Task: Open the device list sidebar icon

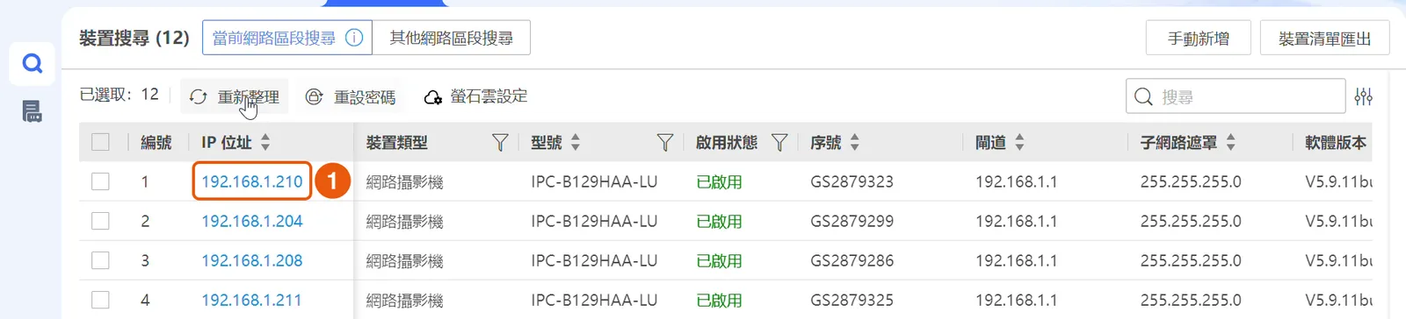Action: click(33, 111)
